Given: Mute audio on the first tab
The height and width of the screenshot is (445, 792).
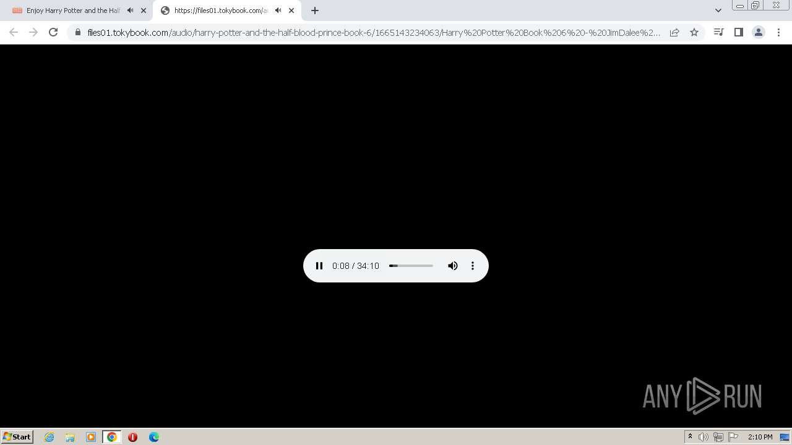Looking at the screenshot, I should (131, 11).
